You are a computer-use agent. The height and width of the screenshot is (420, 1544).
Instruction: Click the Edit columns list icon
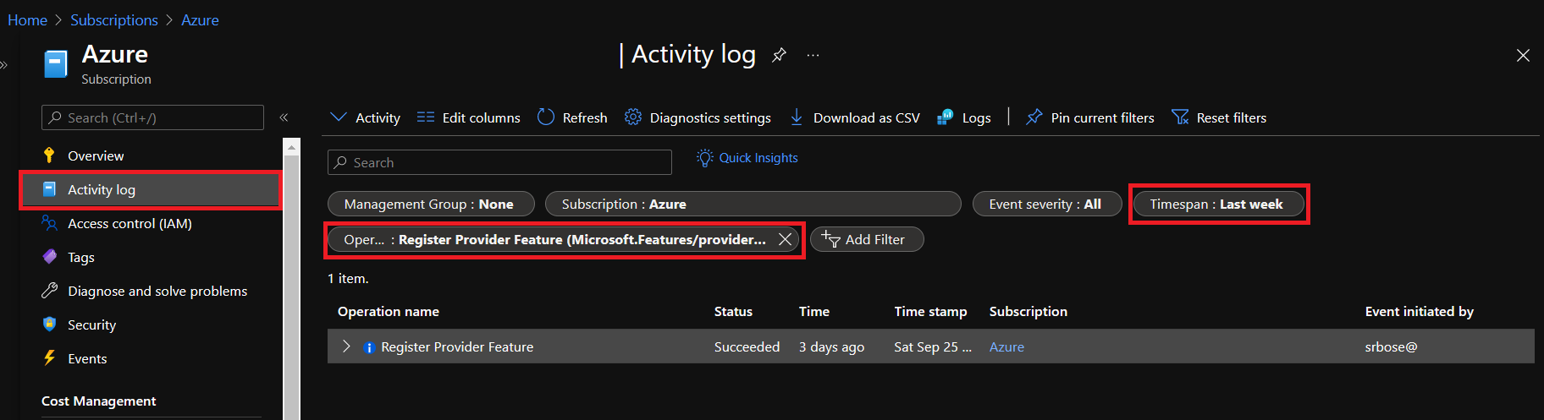coord(426,117)
